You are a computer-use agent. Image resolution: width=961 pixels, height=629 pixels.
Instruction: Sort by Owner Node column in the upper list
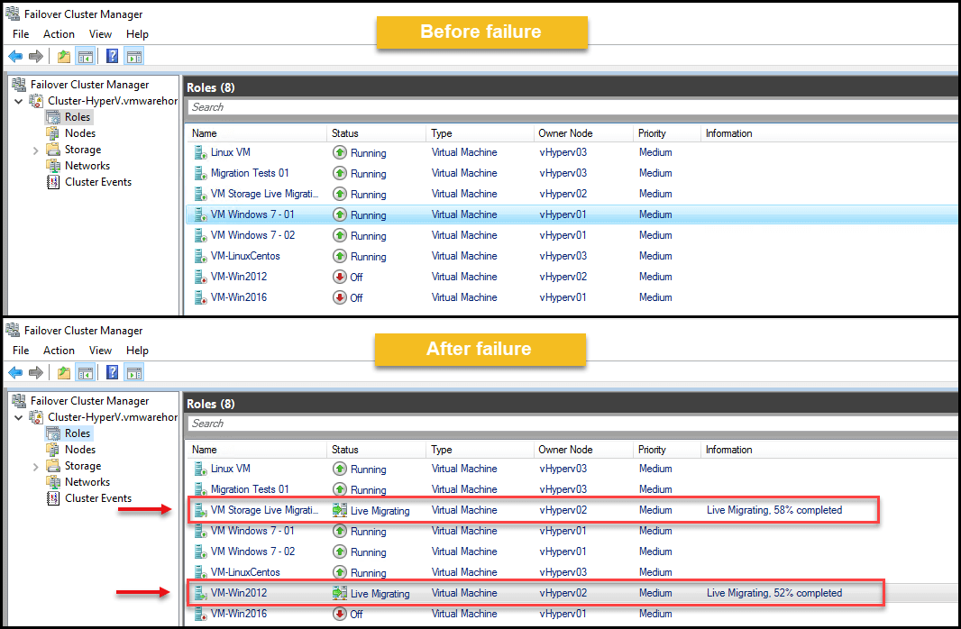[x=565, y=133]
